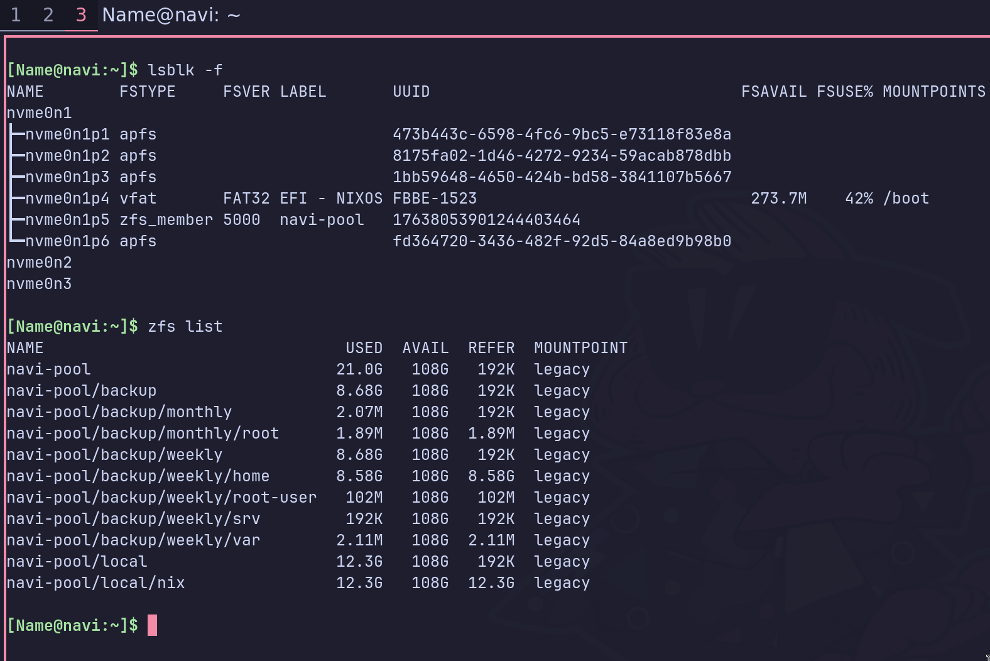
Task: Click the /boot mountpoint text
Action: (906, 199)
